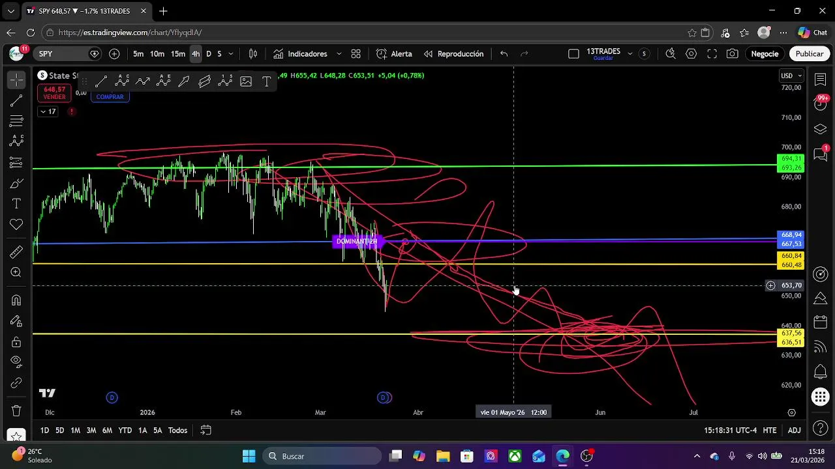Image resolution: width=835 pixels, height=469 pixels.
Task: Select the 10m timeframe
Action: 157,54
